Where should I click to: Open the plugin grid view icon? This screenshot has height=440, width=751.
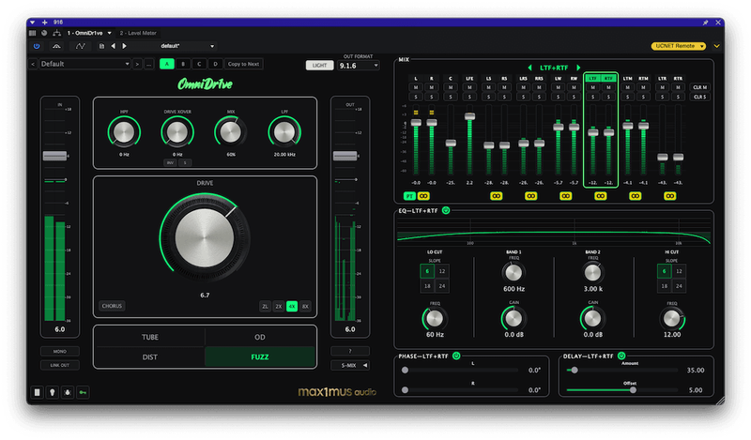[x=32, y=33]
